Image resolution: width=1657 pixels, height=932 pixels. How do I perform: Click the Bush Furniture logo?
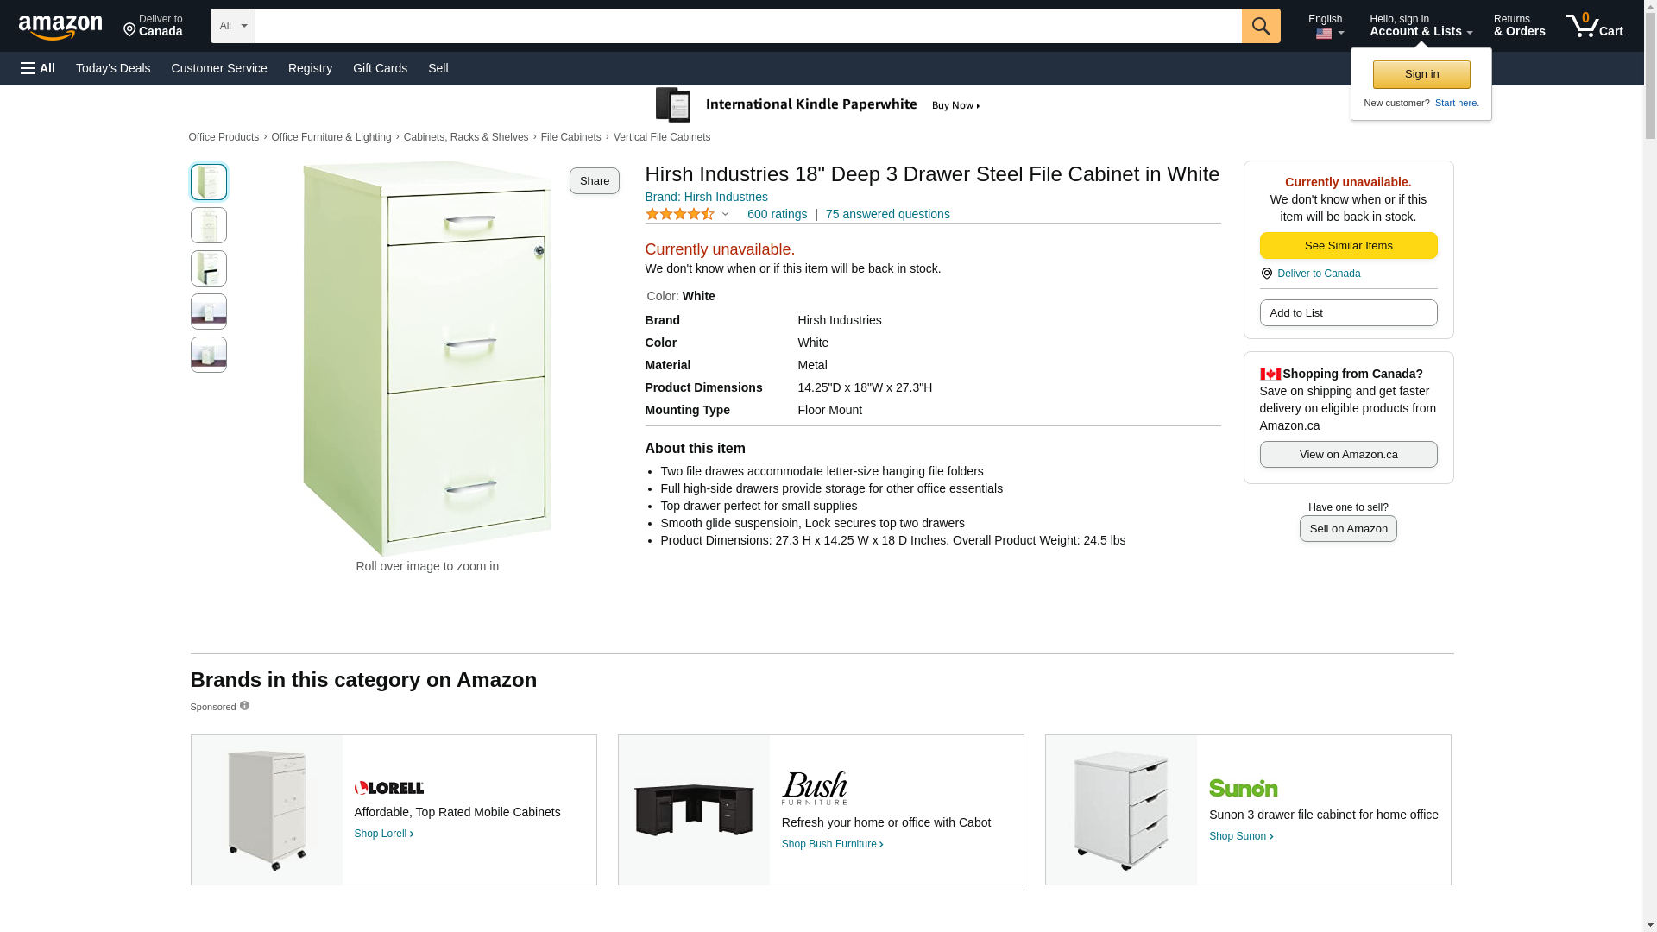tap(814, 788)
